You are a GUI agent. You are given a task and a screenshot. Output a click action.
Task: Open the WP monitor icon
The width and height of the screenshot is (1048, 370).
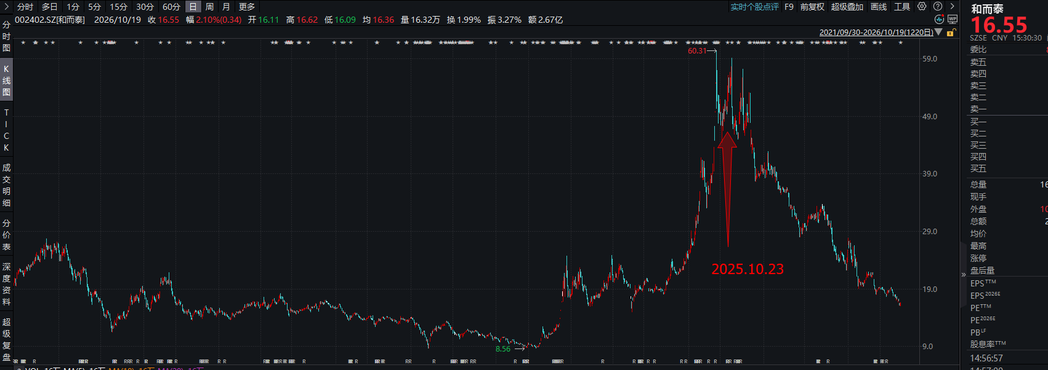tap(953, 20)
